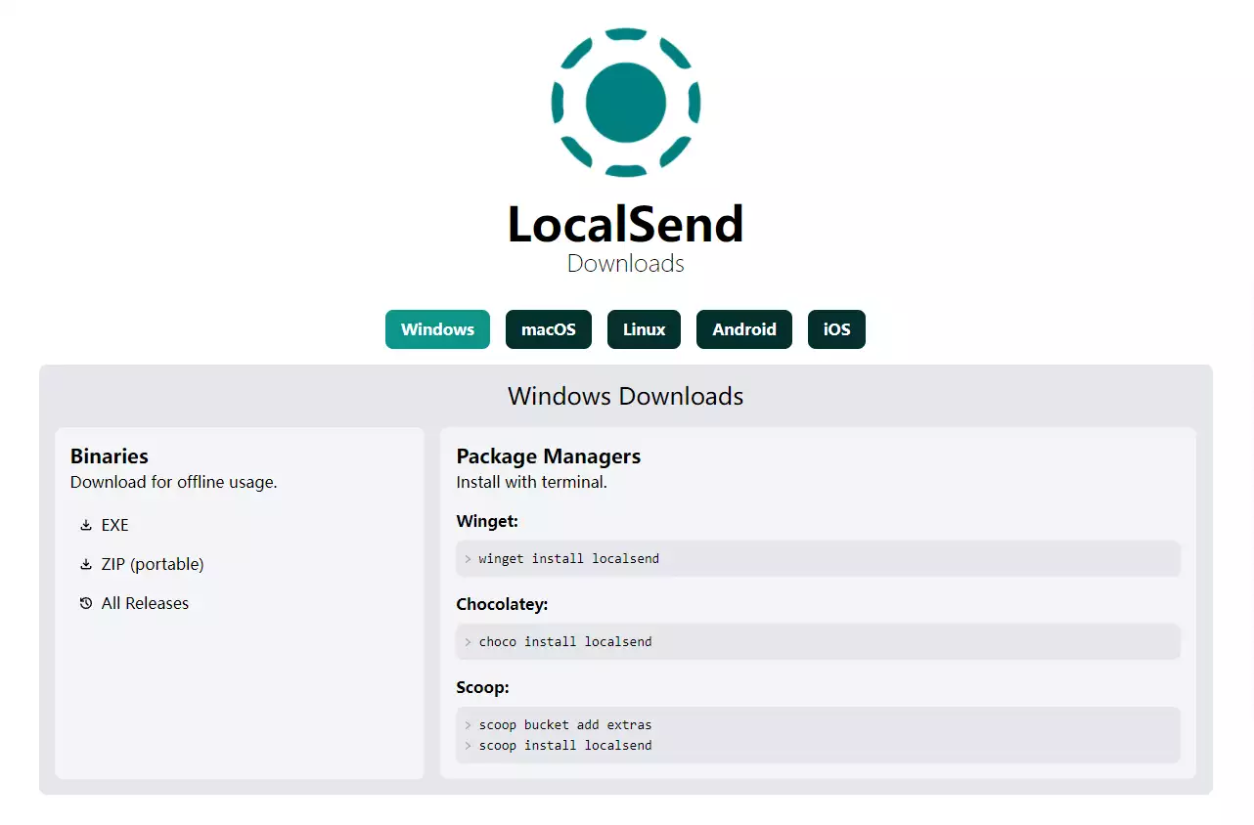Click the download icon beside ZIP (portable)
This screenshot has width=1254, height=825.
coord(86,564)
